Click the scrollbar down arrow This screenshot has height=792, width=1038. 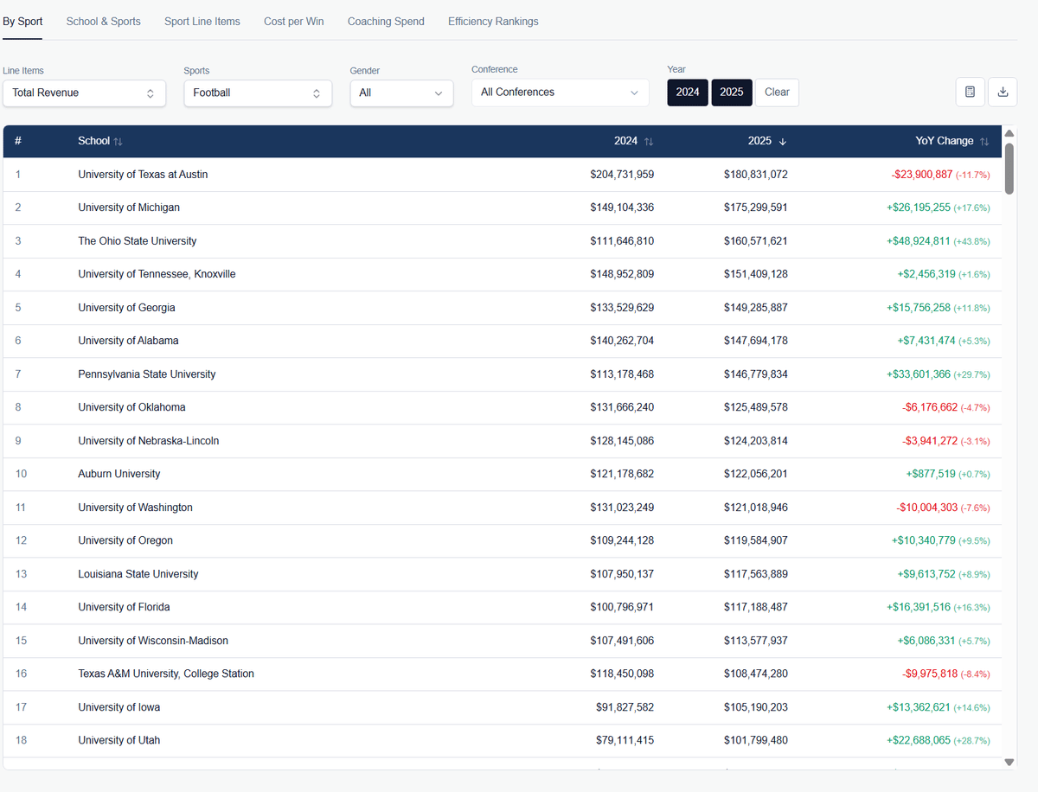tap(1009, 762)
